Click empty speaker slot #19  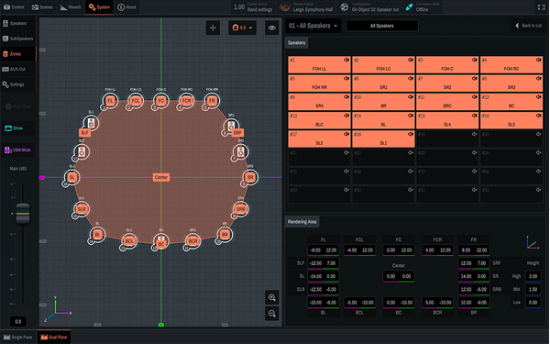point(447,139)
